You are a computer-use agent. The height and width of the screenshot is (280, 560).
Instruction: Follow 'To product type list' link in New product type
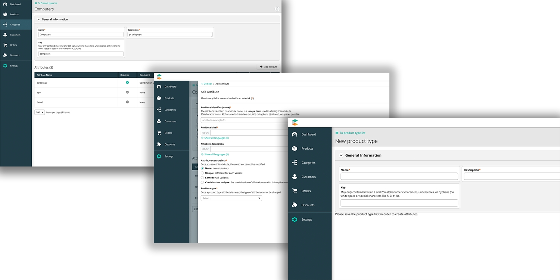[x=350, y=133]
